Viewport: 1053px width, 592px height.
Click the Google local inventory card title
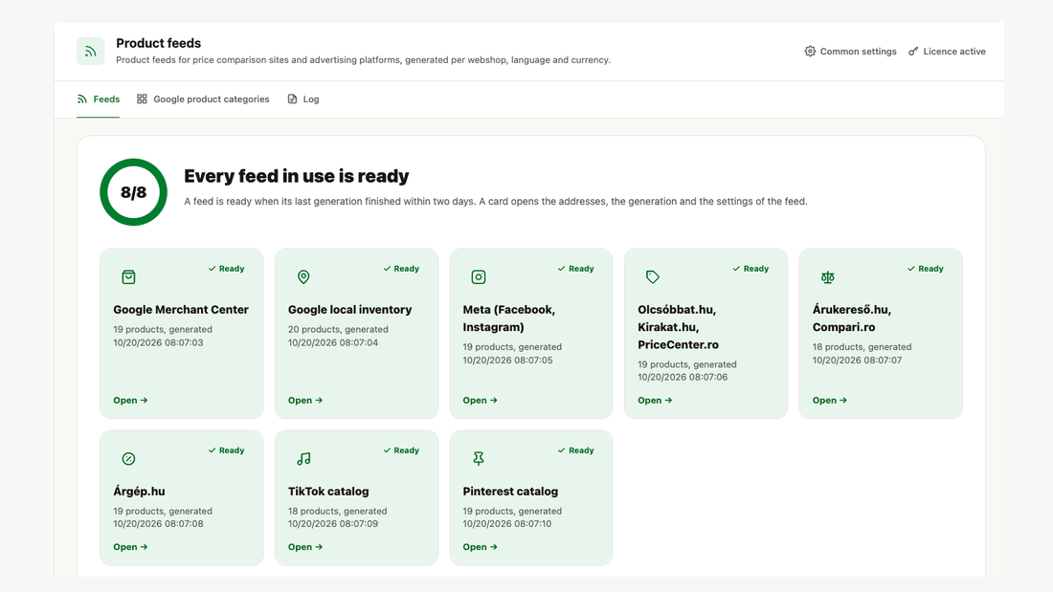point(349,310)
